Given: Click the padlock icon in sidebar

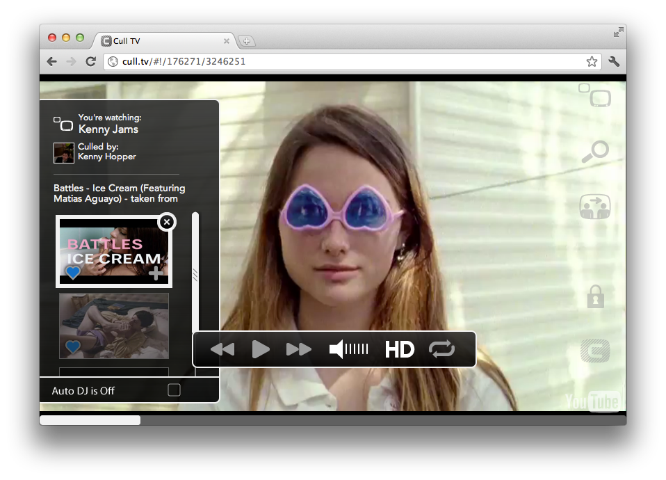Looking at the screenshot, I should 596,296.
